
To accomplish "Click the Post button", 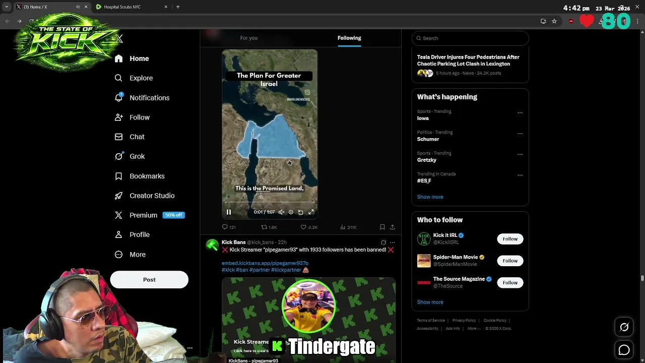I will coord(149,280).
